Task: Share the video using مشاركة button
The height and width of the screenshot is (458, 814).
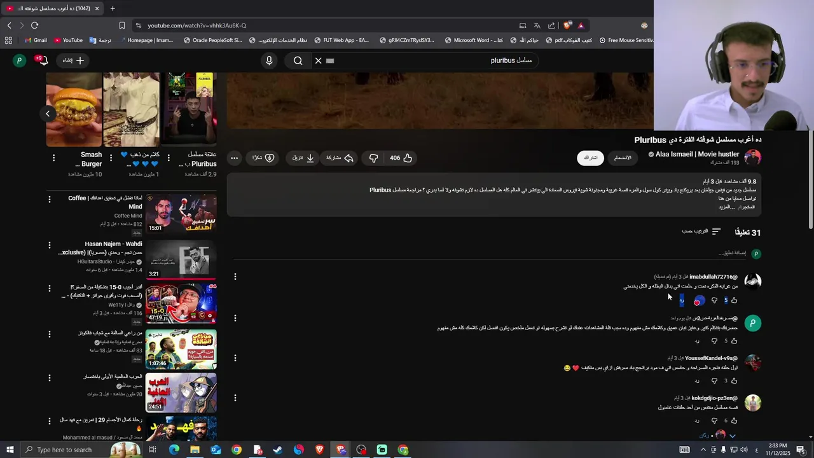Action: (340, 158)
